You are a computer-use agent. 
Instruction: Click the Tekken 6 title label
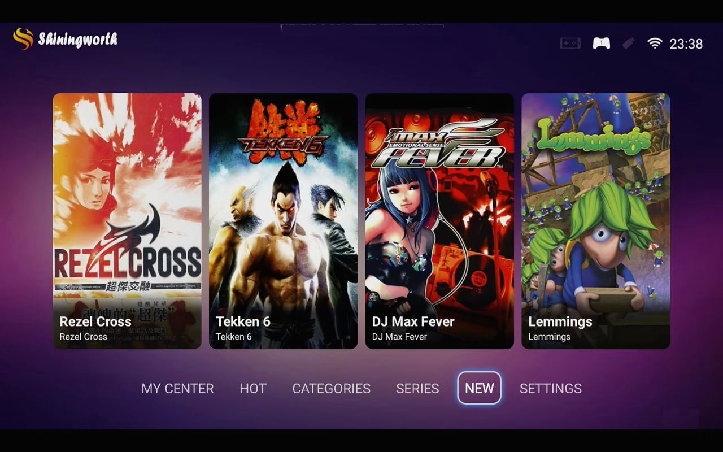pos(243,321)
